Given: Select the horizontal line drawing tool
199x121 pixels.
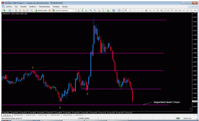Looking at the screenshot, I should tap(139, 10).
